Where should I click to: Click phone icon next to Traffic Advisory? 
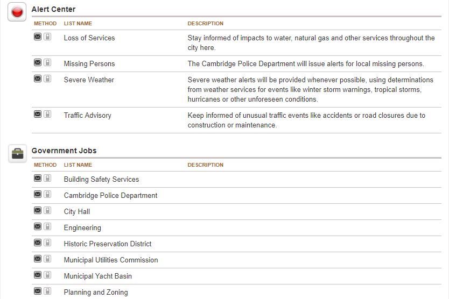point(47,114)
